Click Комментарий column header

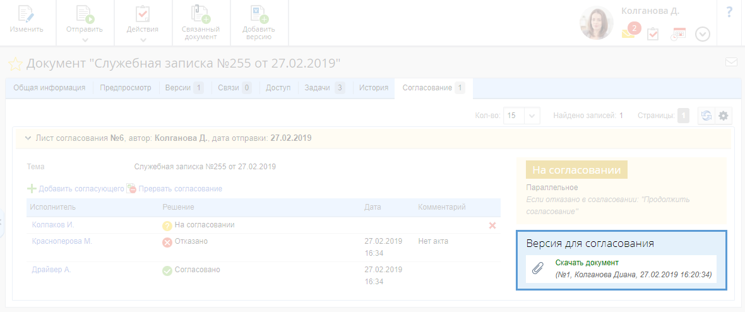point(441,207)
